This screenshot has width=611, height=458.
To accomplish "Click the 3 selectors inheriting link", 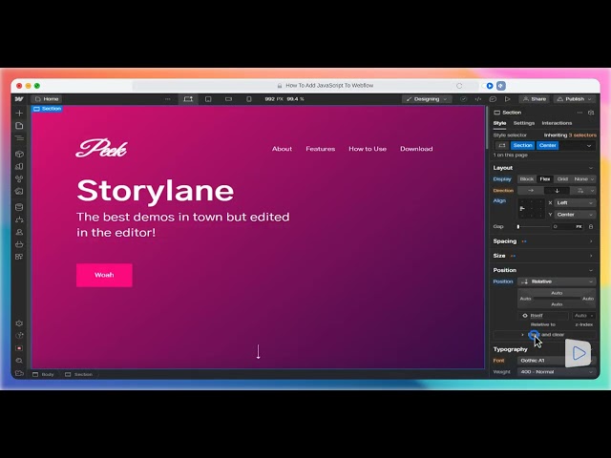I will (582, 135).
